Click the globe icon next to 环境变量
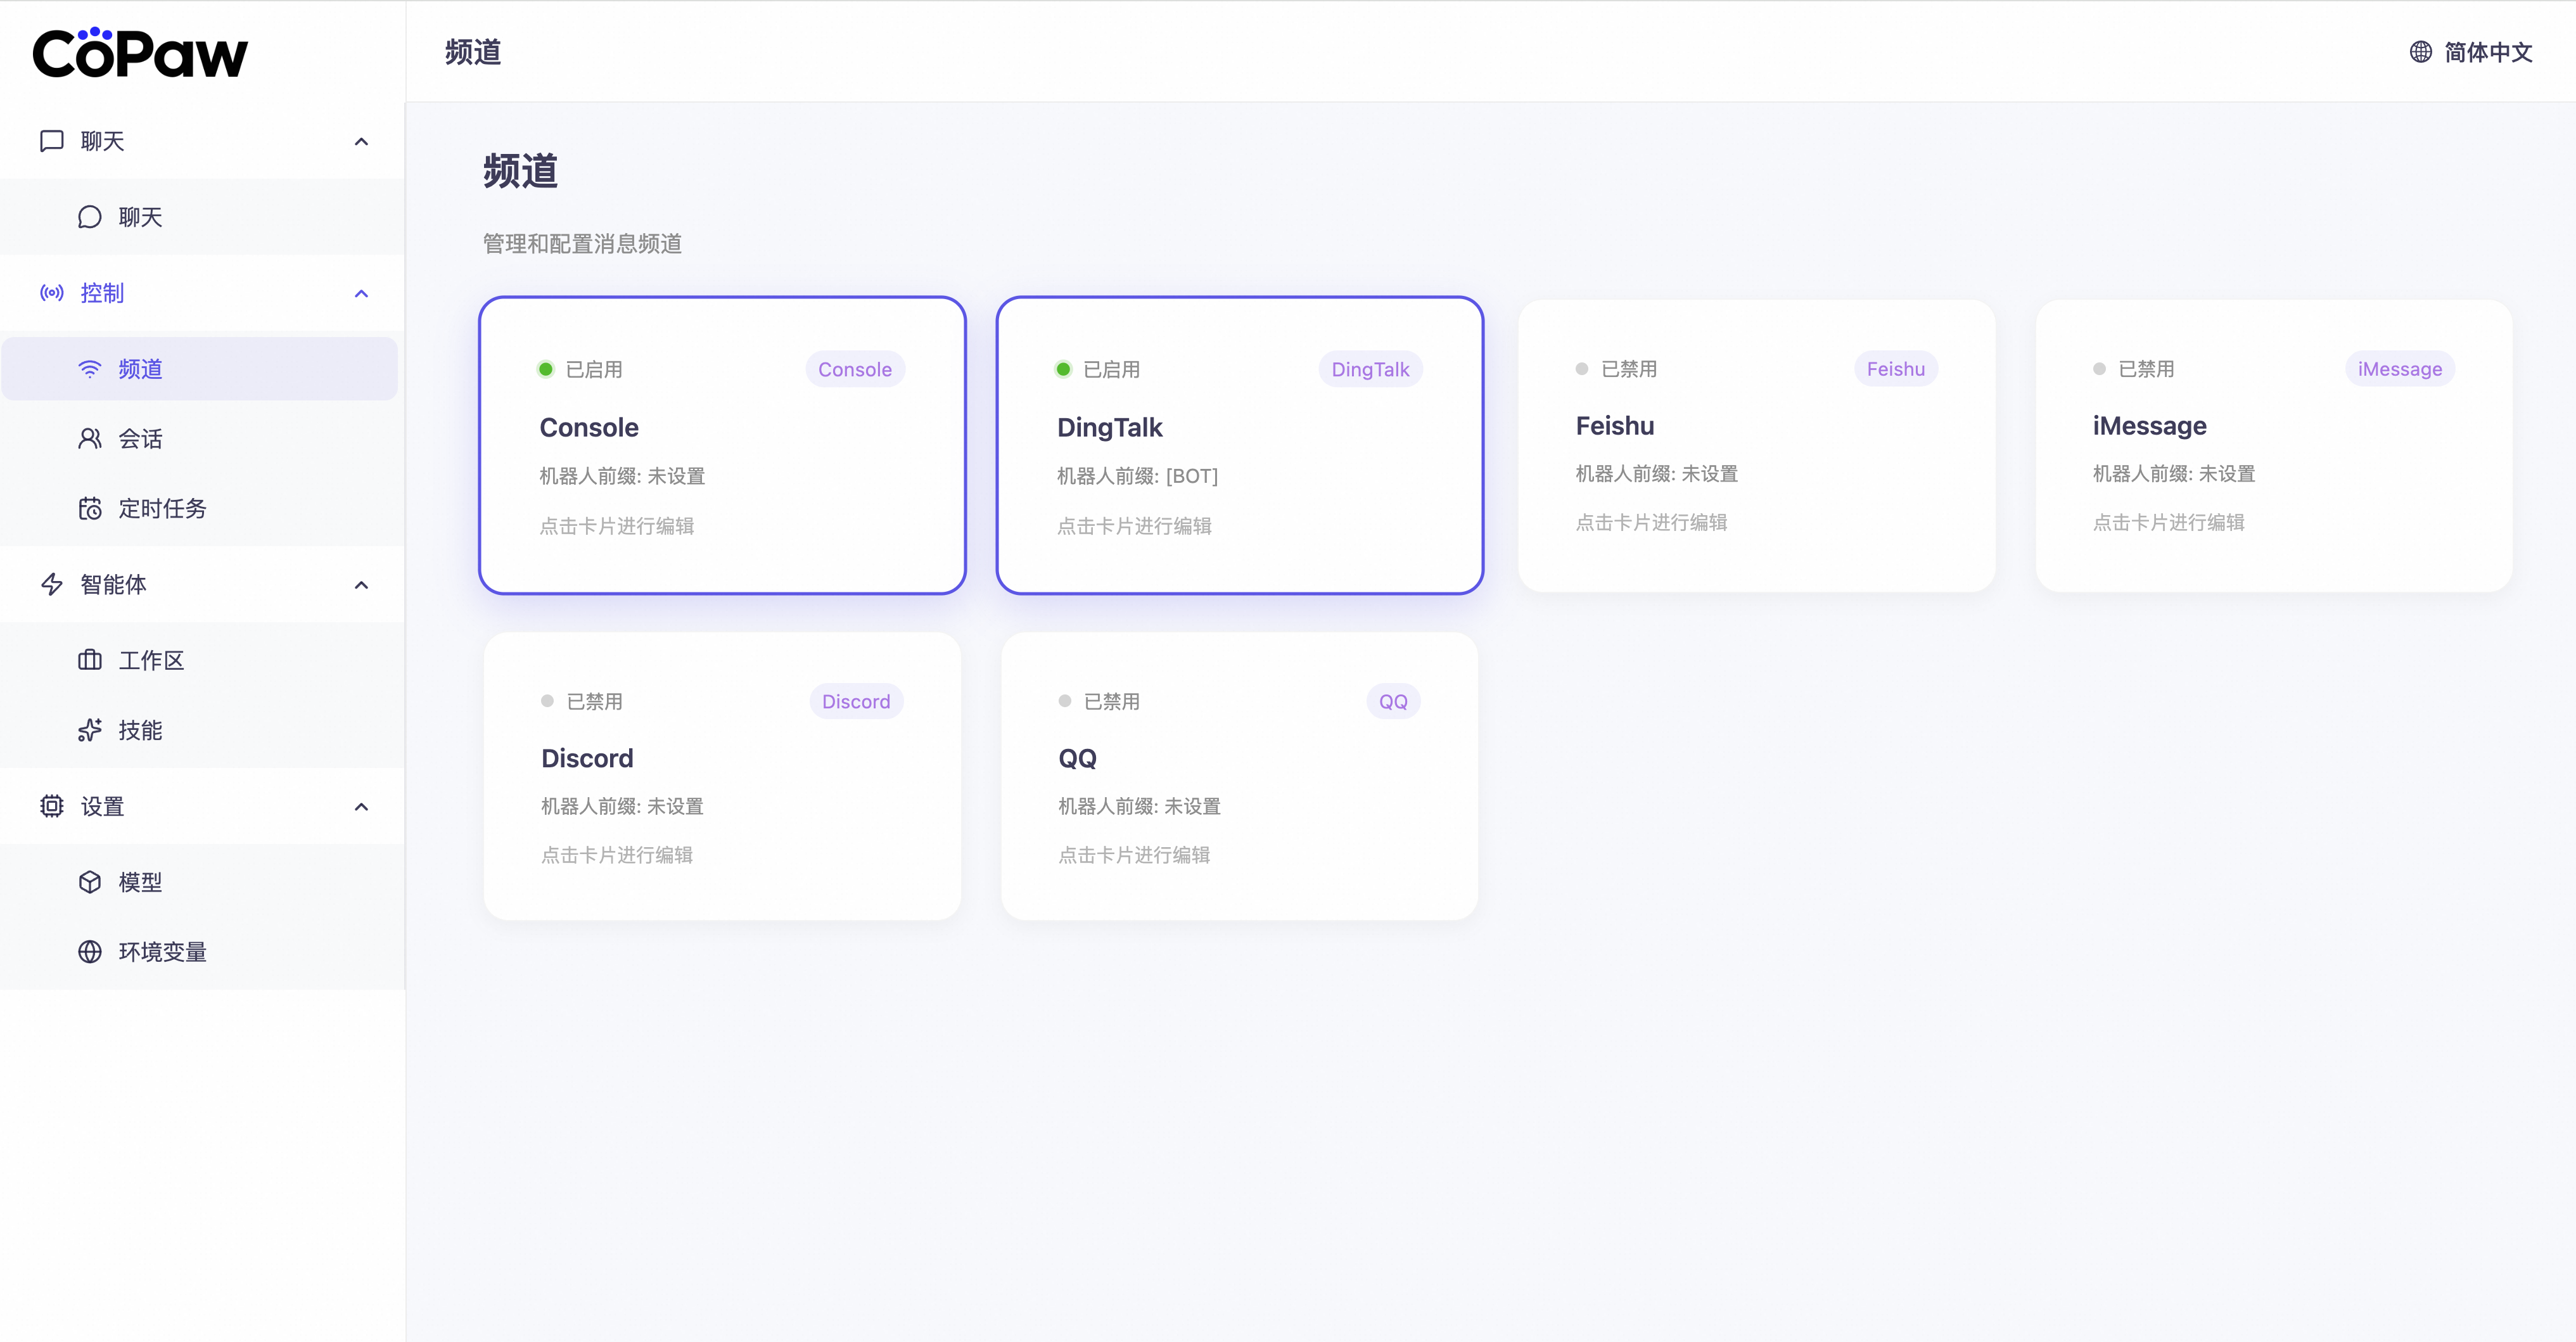The height and width of the screenshot is (1342, 2576). (90, 952)
